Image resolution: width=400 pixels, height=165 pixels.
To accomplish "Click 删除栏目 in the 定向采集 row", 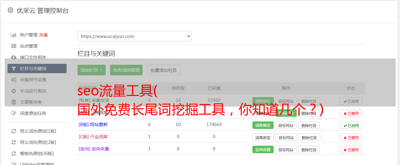I will 309,149.
